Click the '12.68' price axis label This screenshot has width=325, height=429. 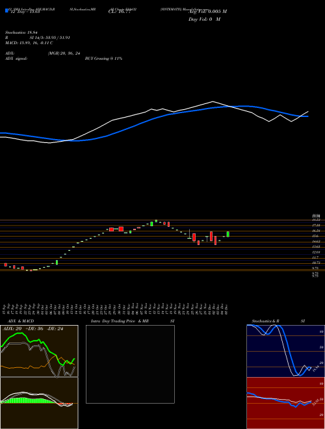pos(317,252)
